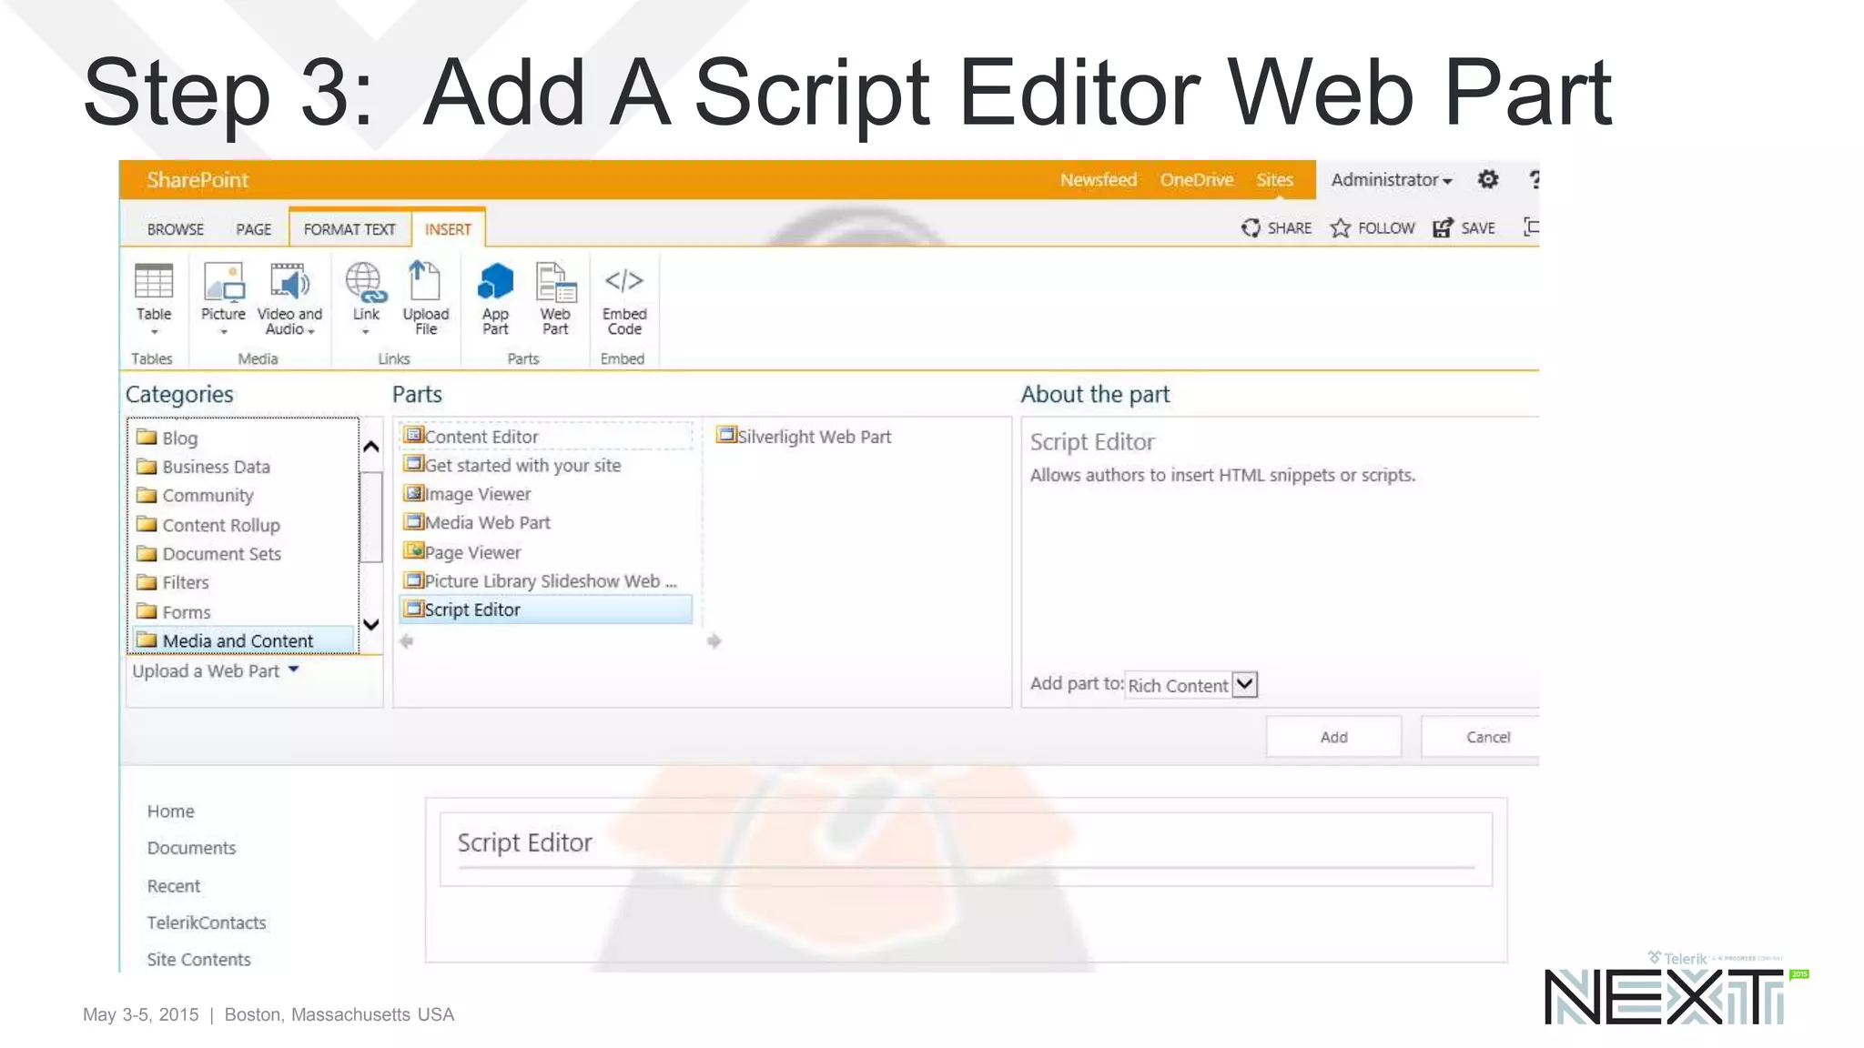Select the Page Viewer part
Viewport: 1864px width, 1048px height.
(x=462, y=552)
